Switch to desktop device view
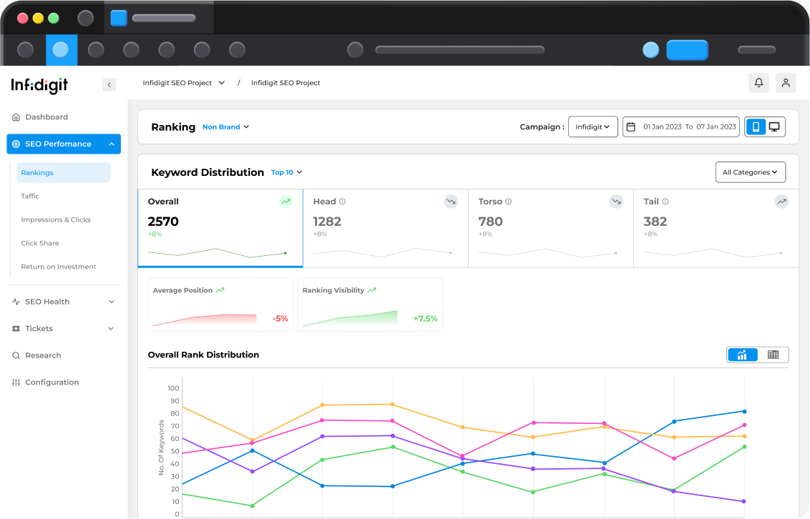Image resolution: width=810 pixels, height=519 pixels. (x=774, y=127)
